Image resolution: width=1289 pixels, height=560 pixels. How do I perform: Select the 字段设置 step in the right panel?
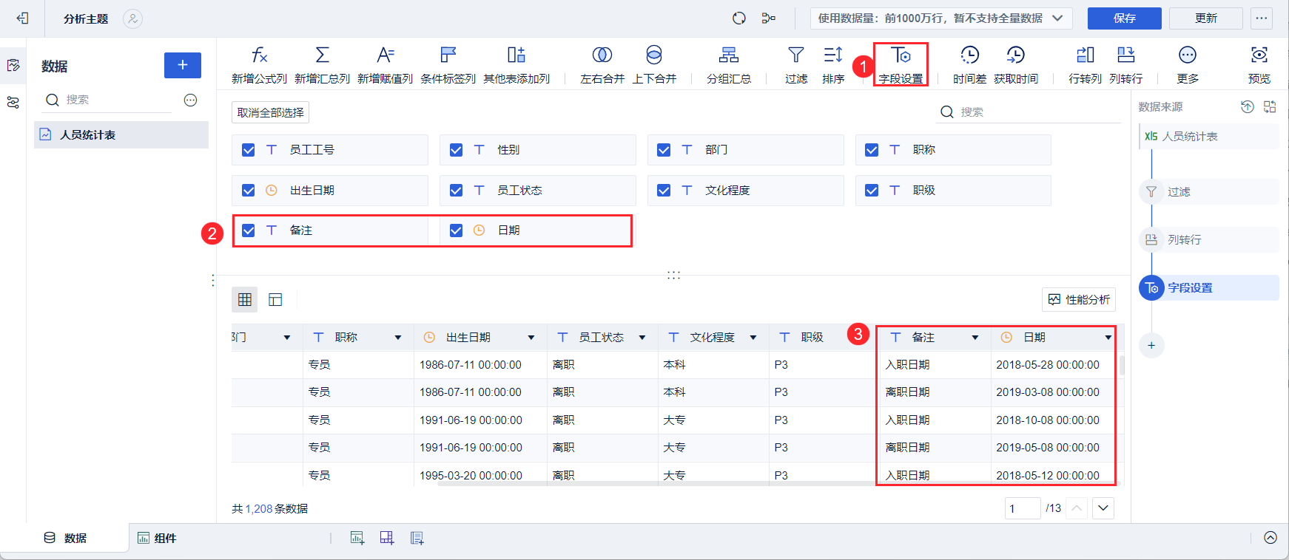(1209, 288)
